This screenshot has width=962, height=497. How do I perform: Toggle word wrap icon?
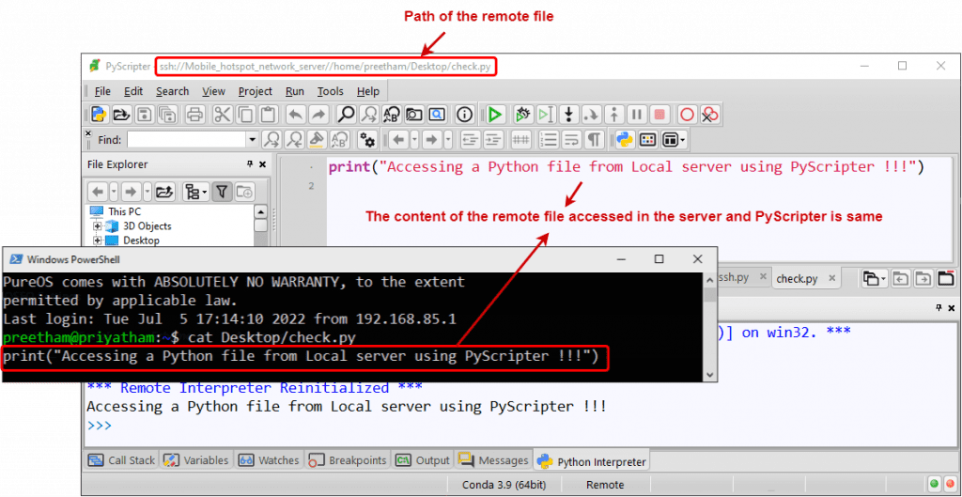coord(571,140)
